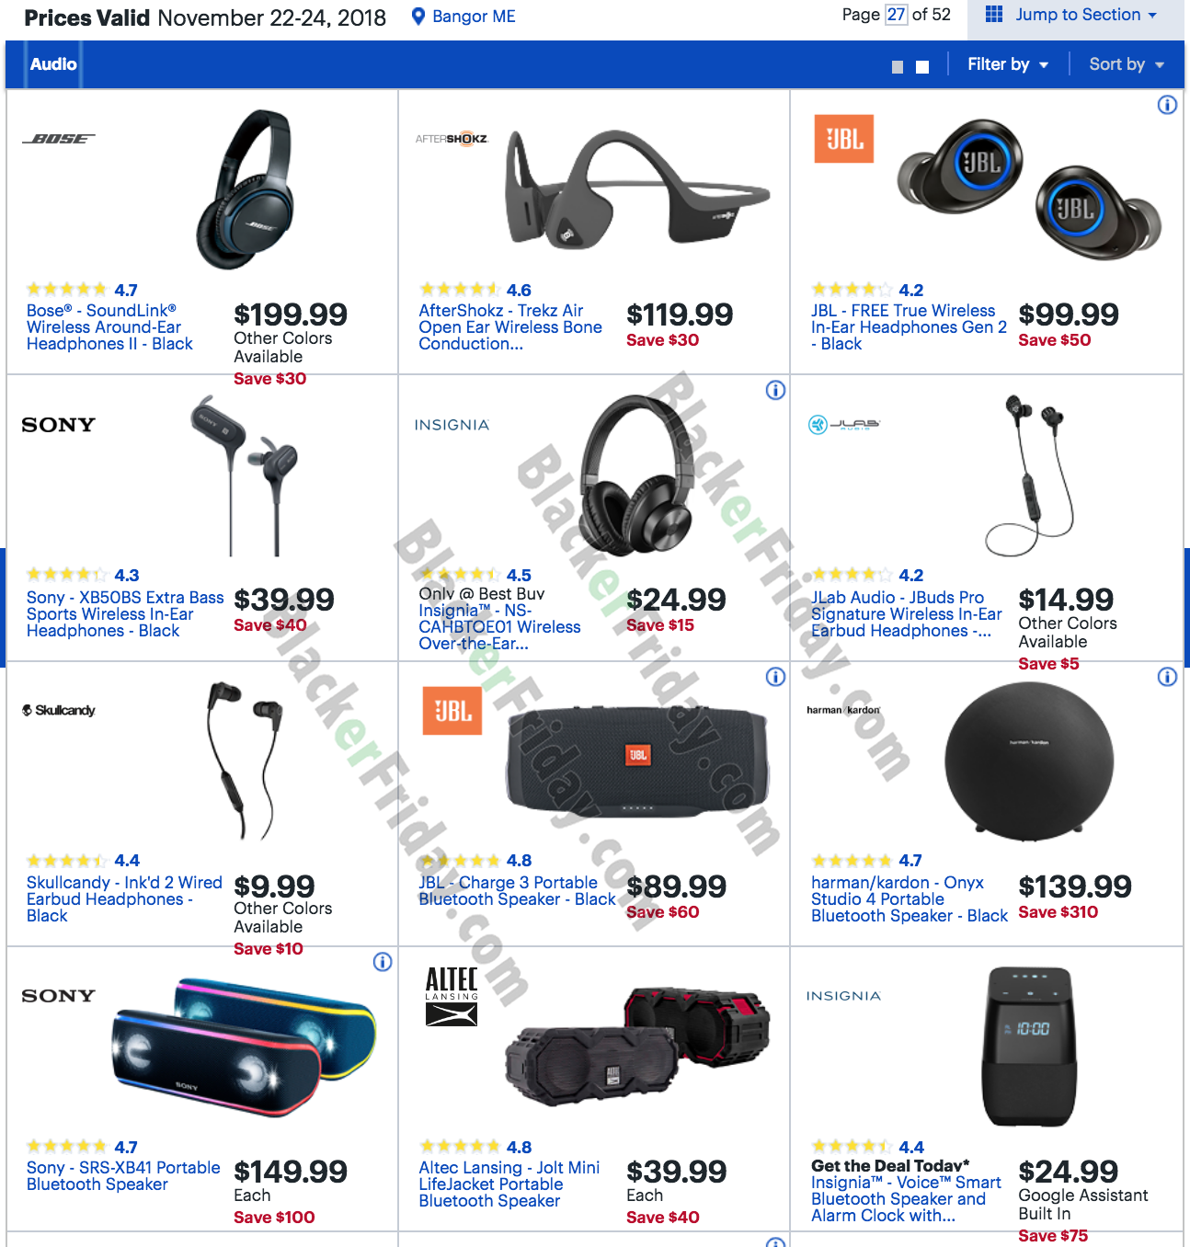
Task: Click the Bose brand logo
Action: (59, 139)
